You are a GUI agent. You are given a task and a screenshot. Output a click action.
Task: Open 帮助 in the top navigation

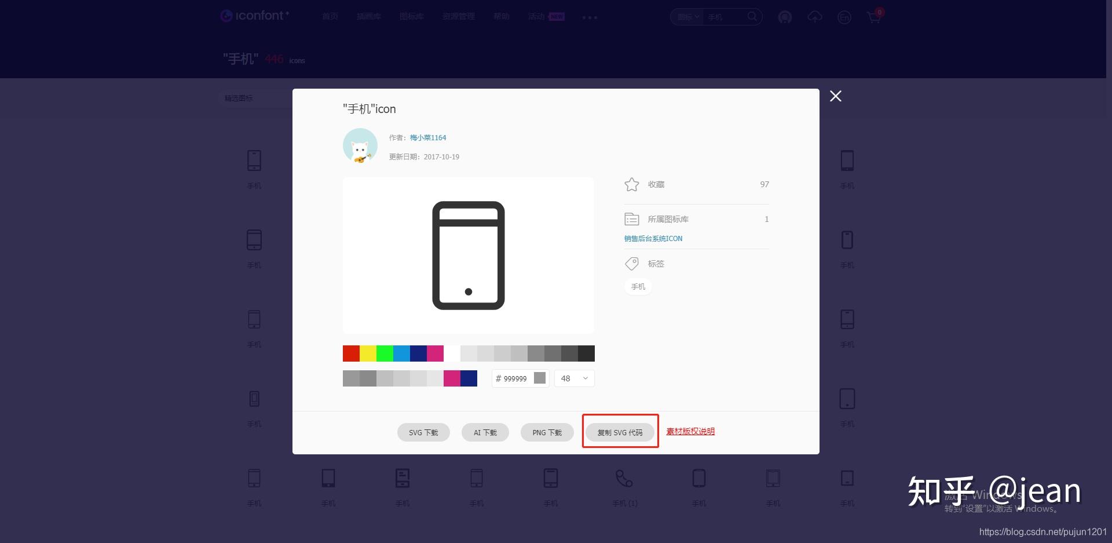coord(502,16)
